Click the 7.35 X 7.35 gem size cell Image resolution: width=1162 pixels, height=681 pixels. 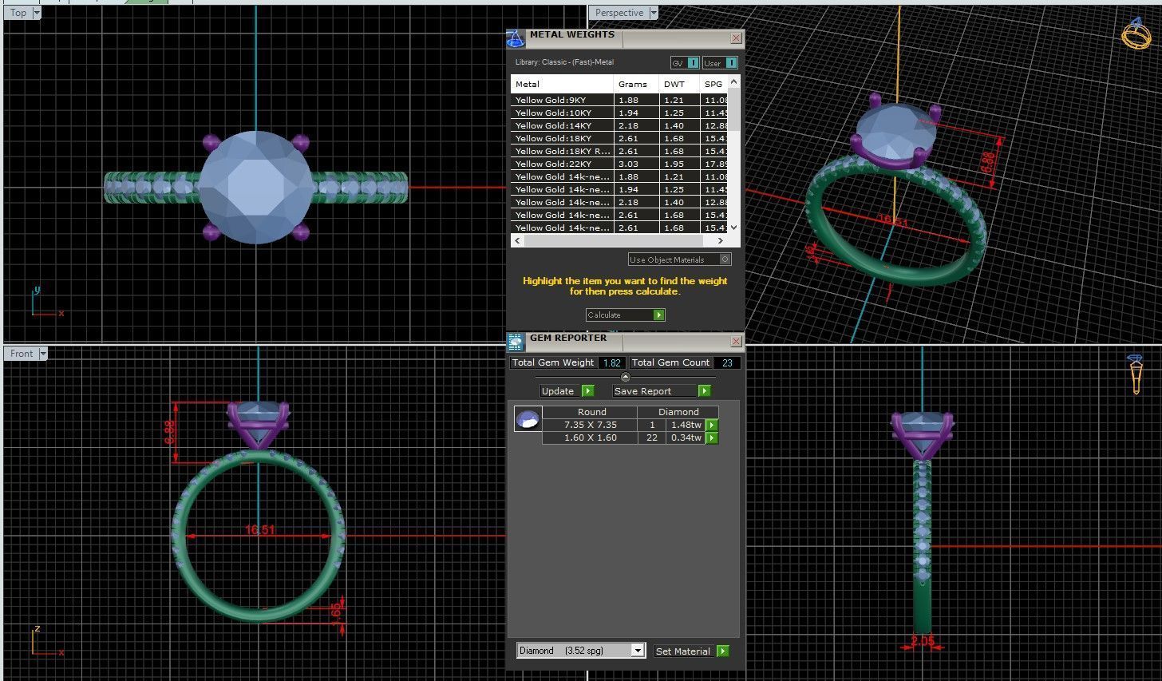coord(590,426)
